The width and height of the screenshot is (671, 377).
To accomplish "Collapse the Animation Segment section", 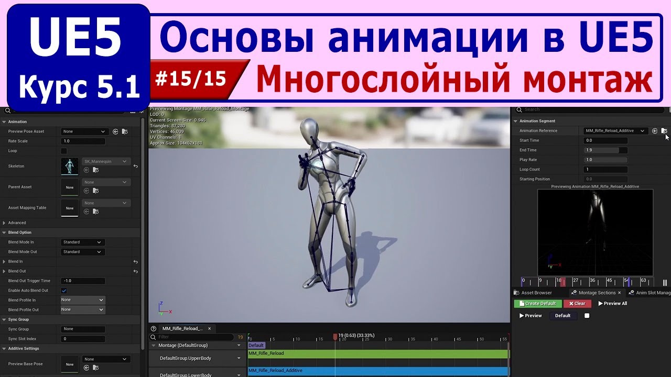I will (515, 121).
